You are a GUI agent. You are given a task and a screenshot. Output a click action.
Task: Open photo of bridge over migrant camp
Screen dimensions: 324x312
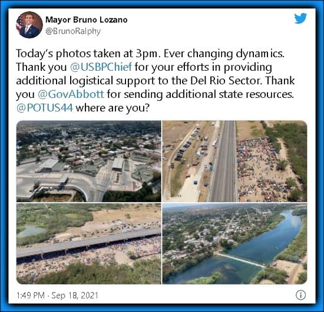click(x=88, y=244)
